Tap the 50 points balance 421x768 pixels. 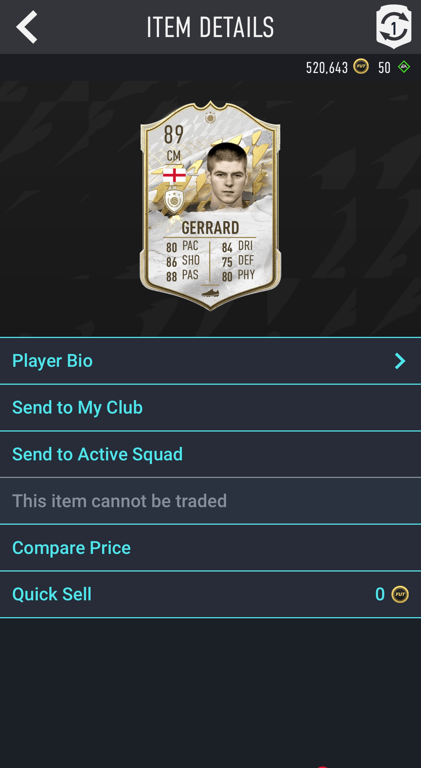point(384,68)
